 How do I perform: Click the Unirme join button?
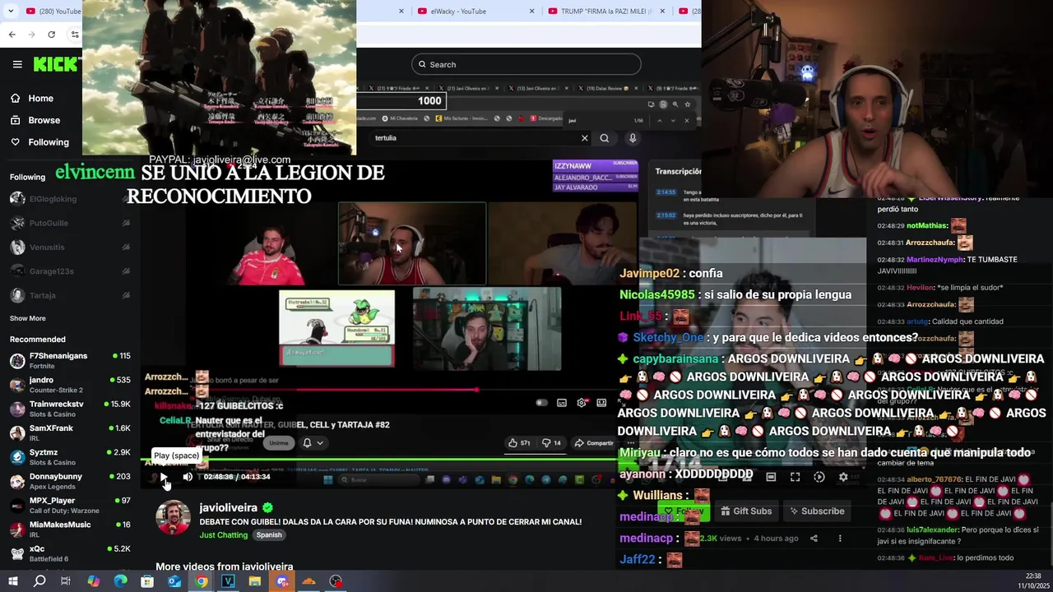pyautogui.click(x=279, y=443)
